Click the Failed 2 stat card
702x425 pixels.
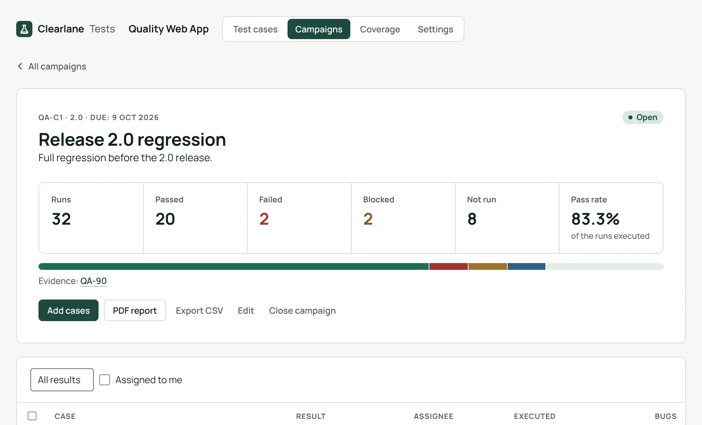coord(299,218)
